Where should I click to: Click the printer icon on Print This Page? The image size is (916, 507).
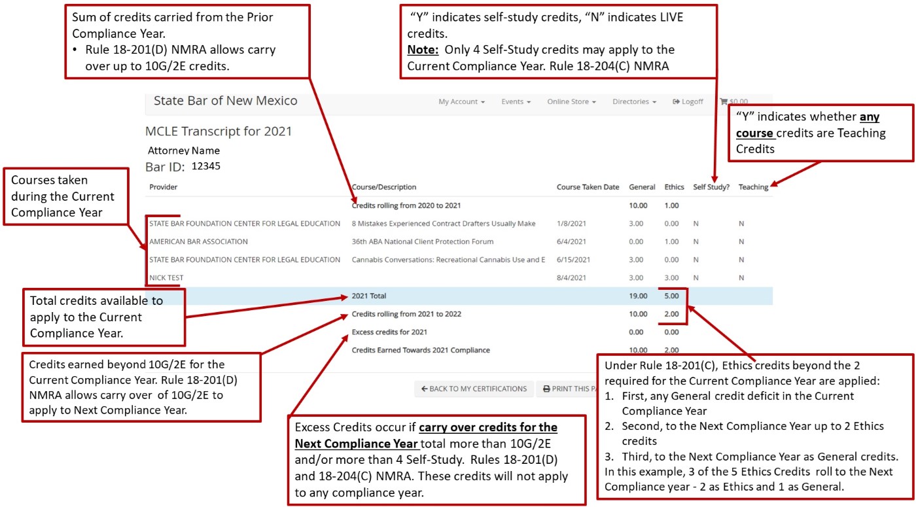(x=546, y=389)
